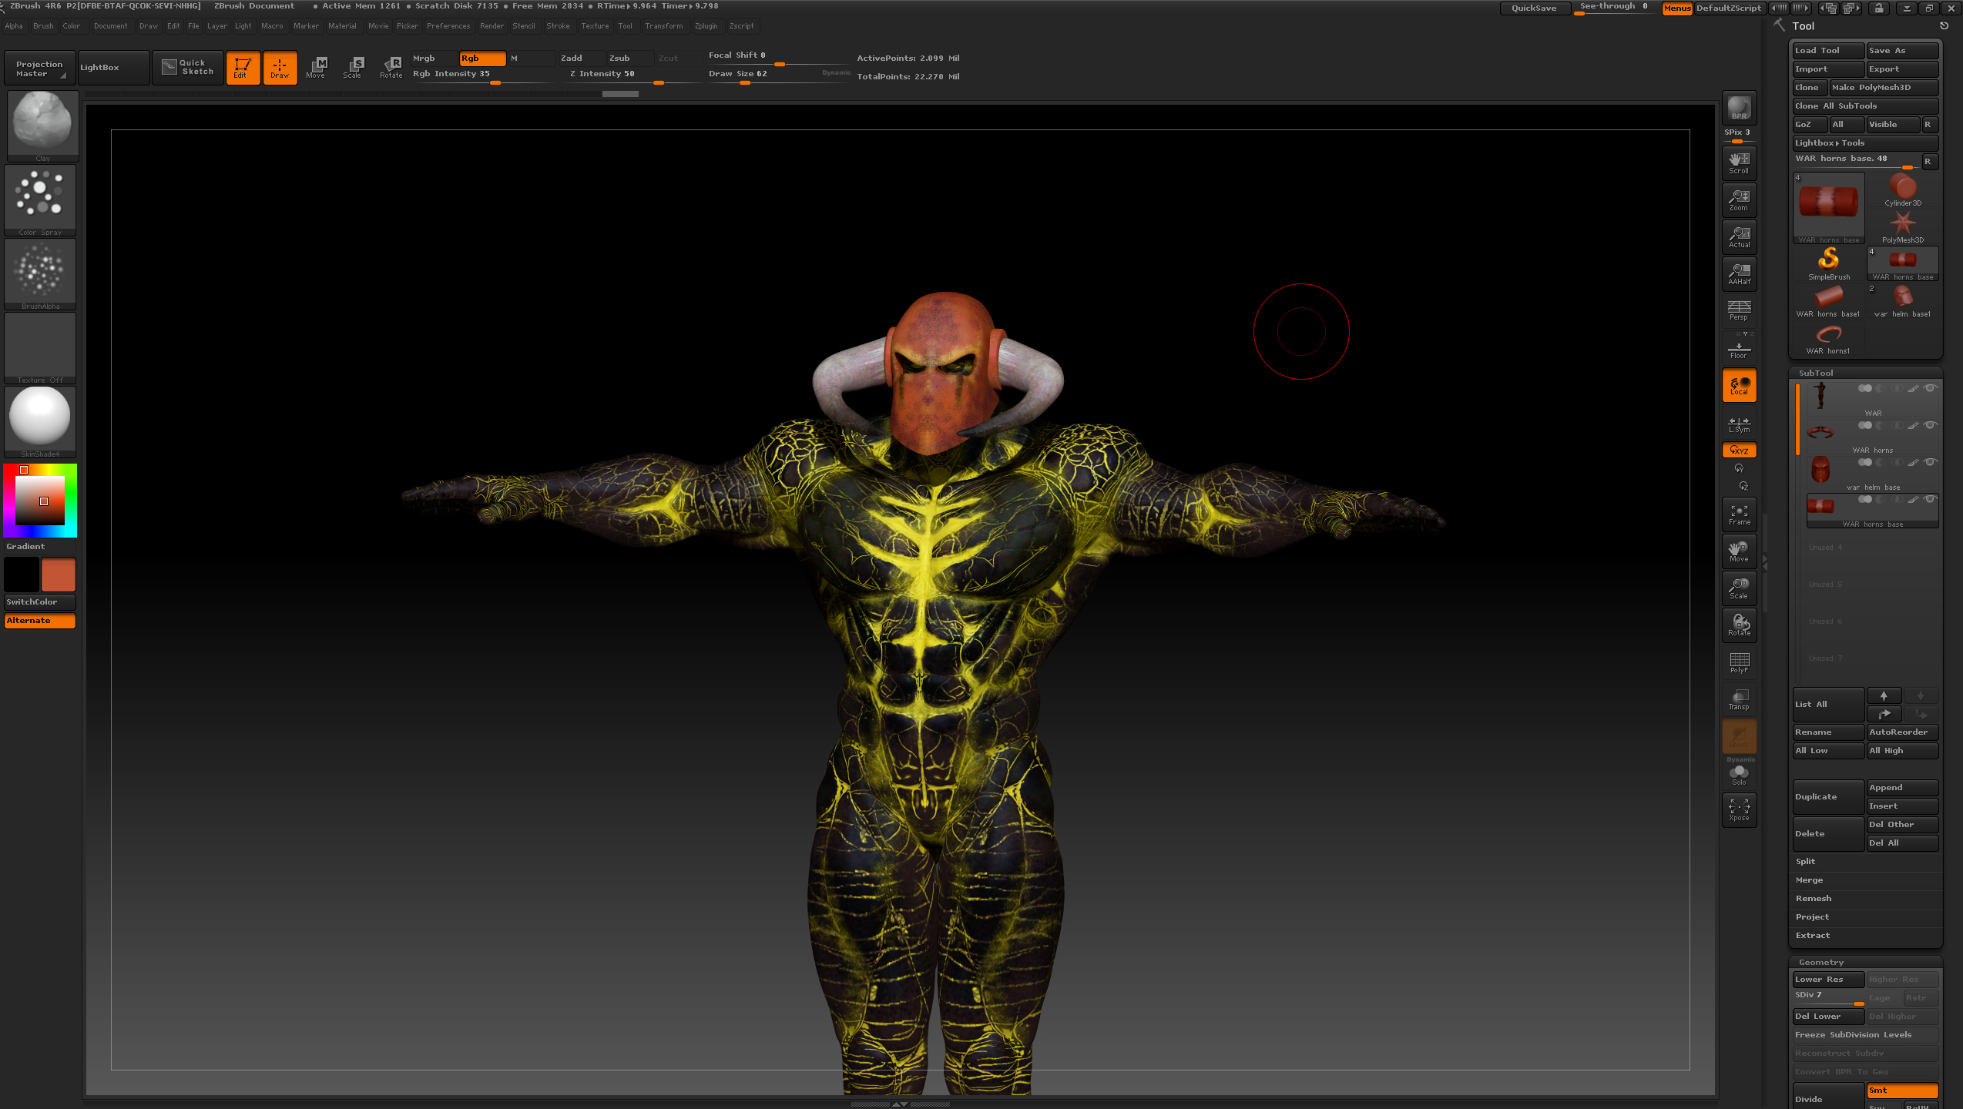Collapse the SubTool panel header
This screenshot has width=1963, height=1109.
click(1816, 373)
